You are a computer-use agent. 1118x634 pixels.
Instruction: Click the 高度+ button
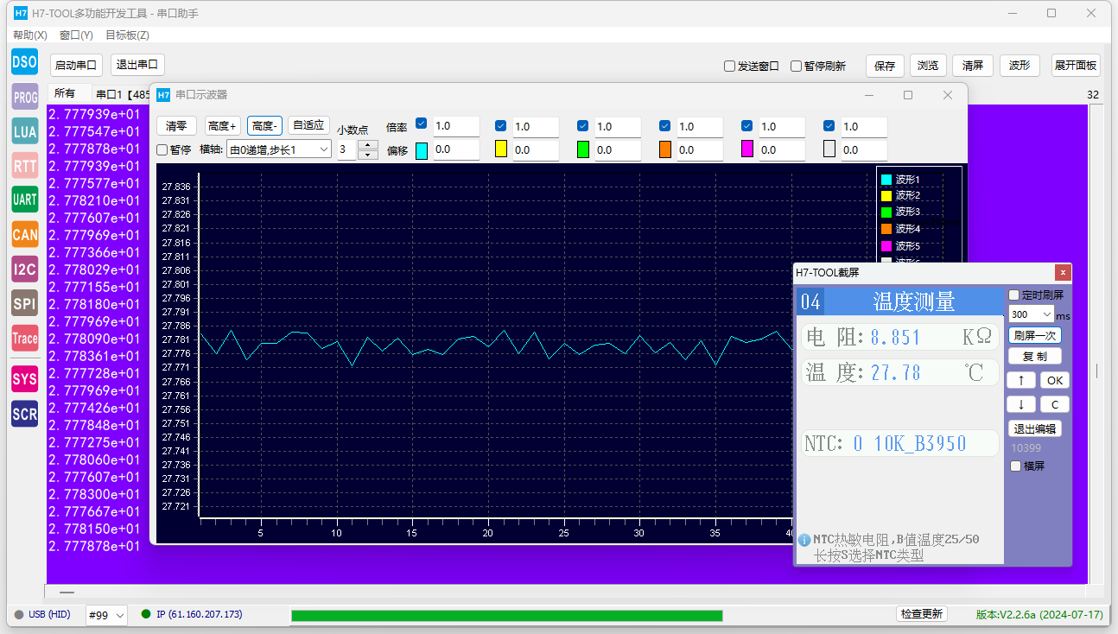223,125
